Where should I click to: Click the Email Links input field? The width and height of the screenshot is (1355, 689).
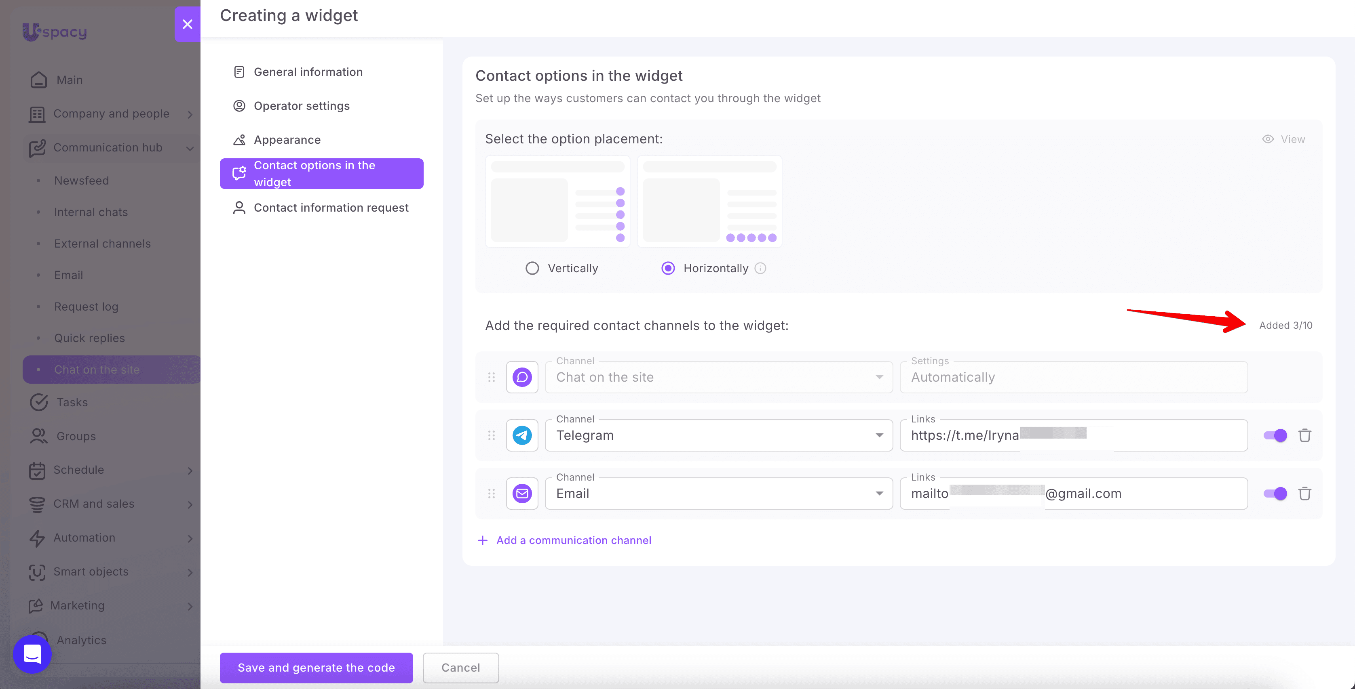[x=1074, y=494]
